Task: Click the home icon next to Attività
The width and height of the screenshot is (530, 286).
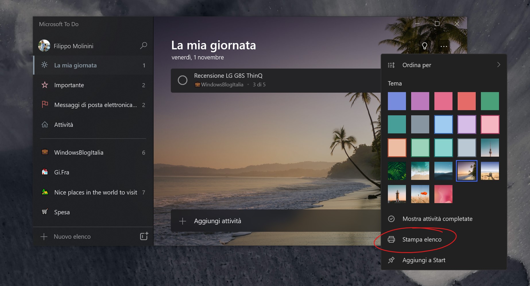Action: (45, 124)
